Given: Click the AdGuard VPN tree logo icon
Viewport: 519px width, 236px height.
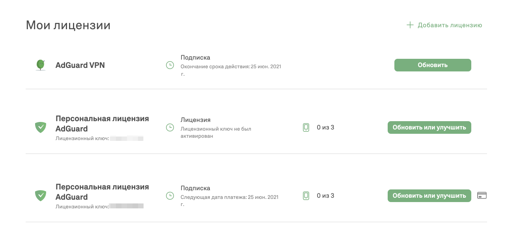Looking at the screenshot, I should [40, 65].
